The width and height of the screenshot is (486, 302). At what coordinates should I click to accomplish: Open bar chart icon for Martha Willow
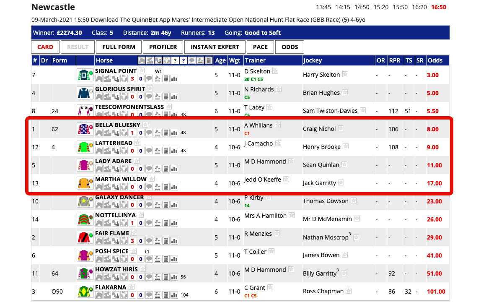click(174, 187)
